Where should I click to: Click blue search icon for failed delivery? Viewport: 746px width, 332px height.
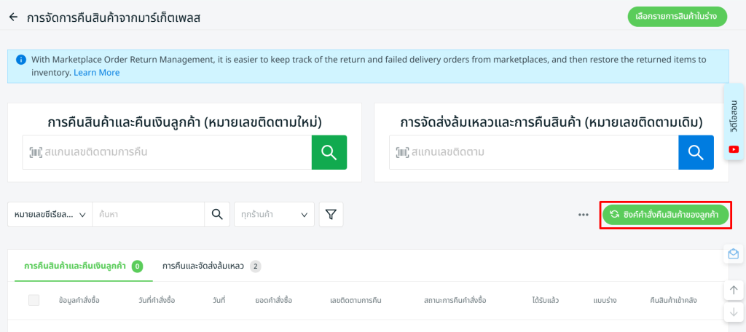tap(696, 152)
